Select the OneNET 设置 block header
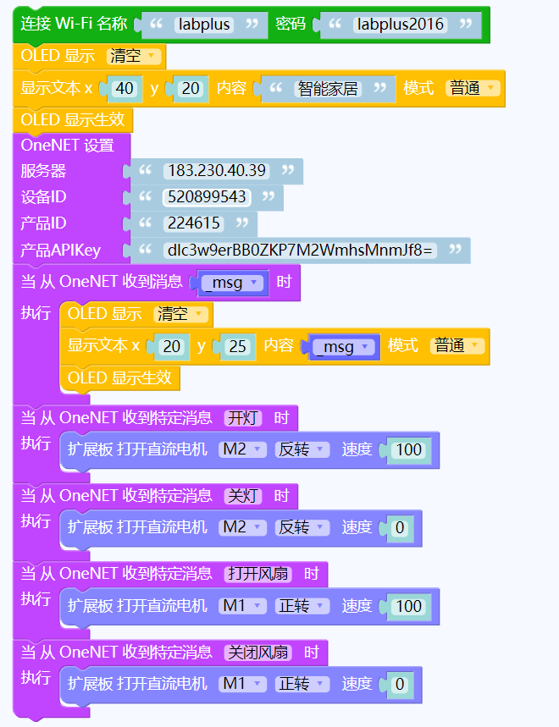559x727 pixels. coord(68,145)
